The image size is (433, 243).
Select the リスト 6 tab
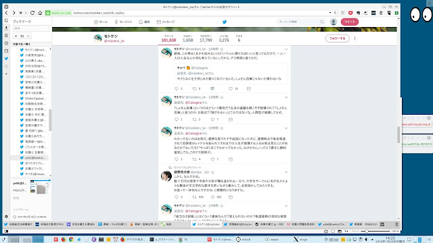pos(239,38)
